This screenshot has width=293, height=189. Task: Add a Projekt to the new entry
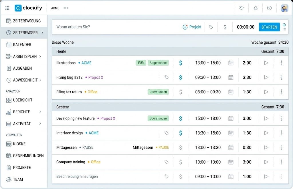[x=192, y=27]
